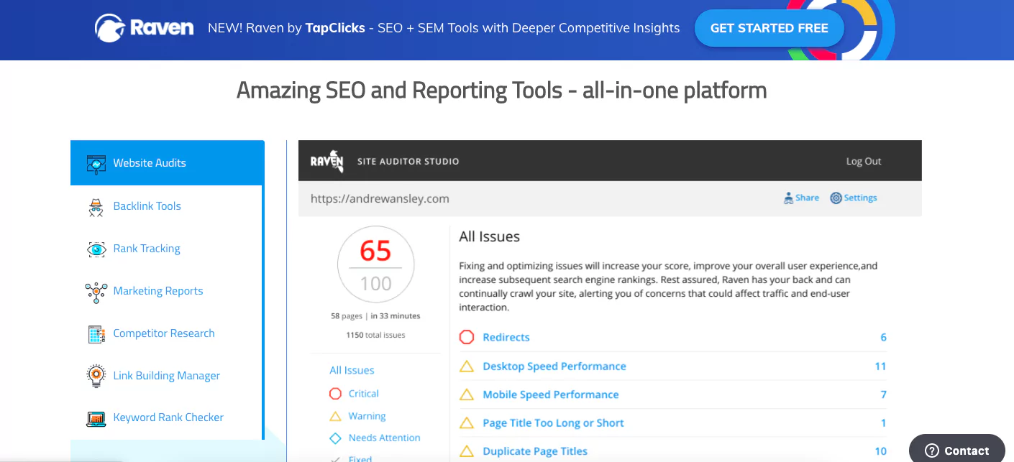This screenshot has height=462, width=1014.
Task: Click the Mobile Speed Performance count 7
Action: pos(883,394)
